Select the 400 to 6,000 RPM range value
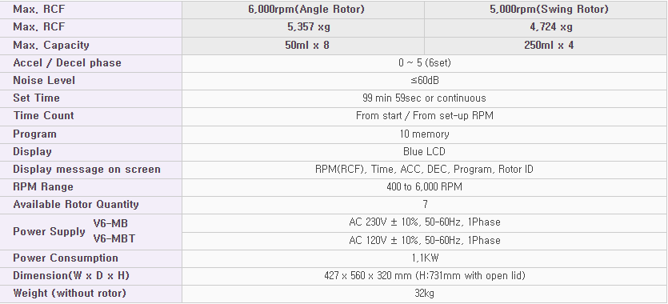 tap(424, 187)
